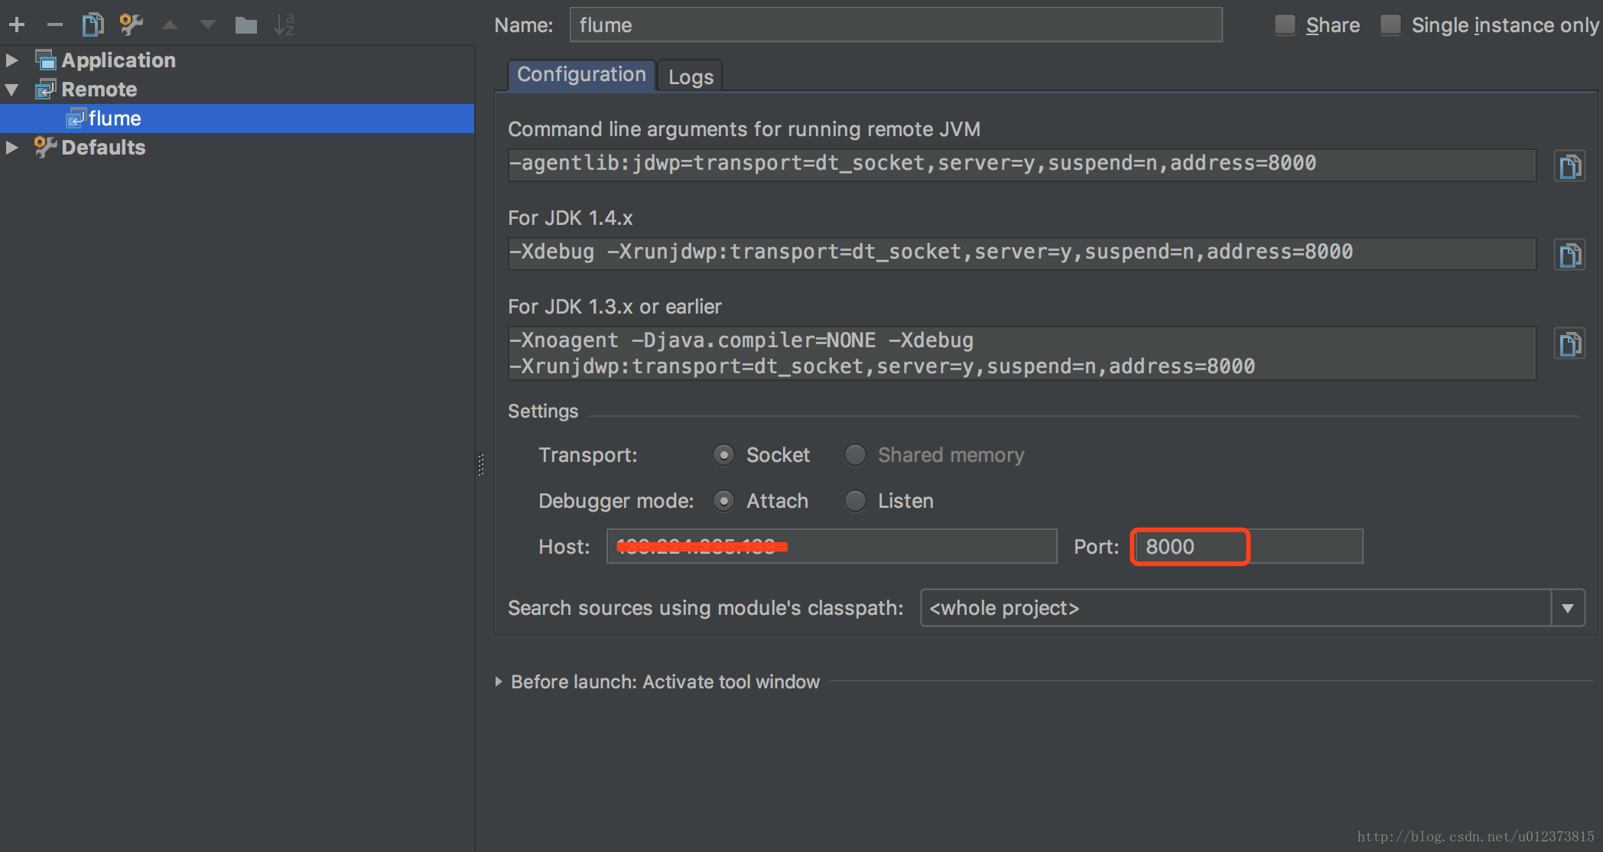Enable Single instance only checkbox
The image size is (1603, 852).
pos(1390,25)
